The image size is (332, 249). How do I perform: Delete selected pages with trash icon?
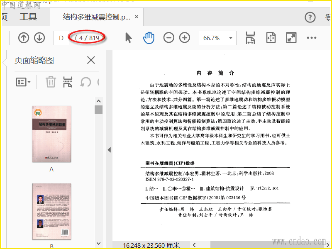[51, 82]
